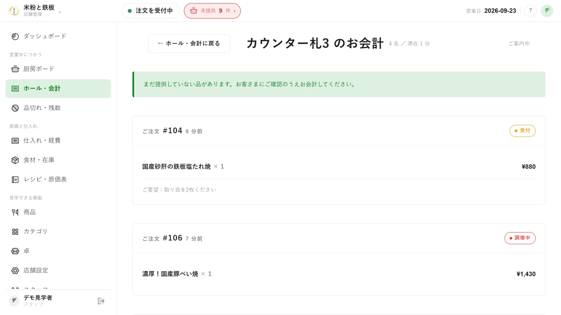Click the 注文を受付中 status button
This screenshot has width=561, height=315.
pos(150,11)
